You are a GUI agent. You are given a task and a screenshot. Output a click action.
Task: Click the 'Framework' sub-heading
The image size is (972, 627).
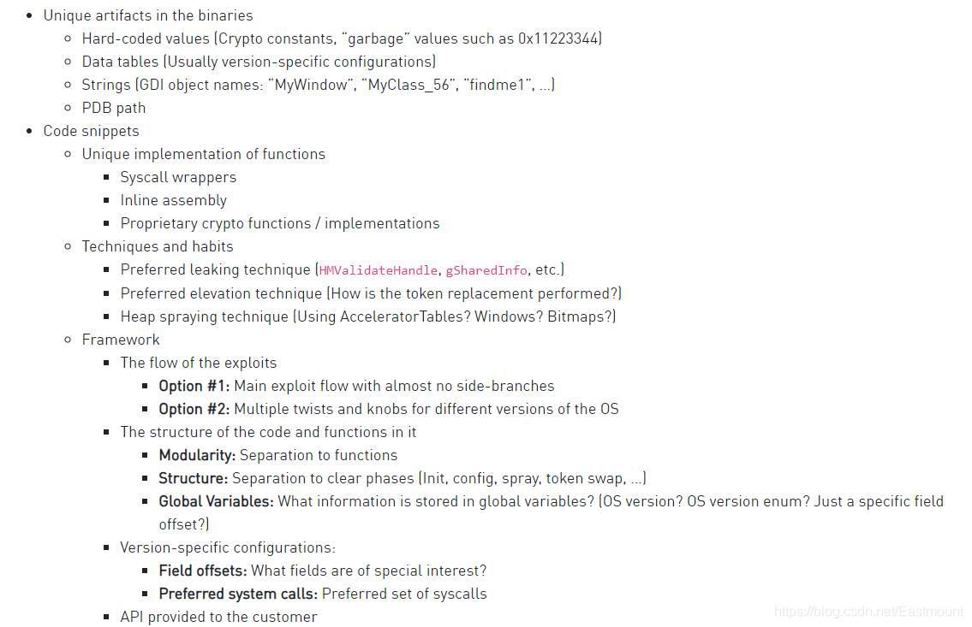point(121,340)
